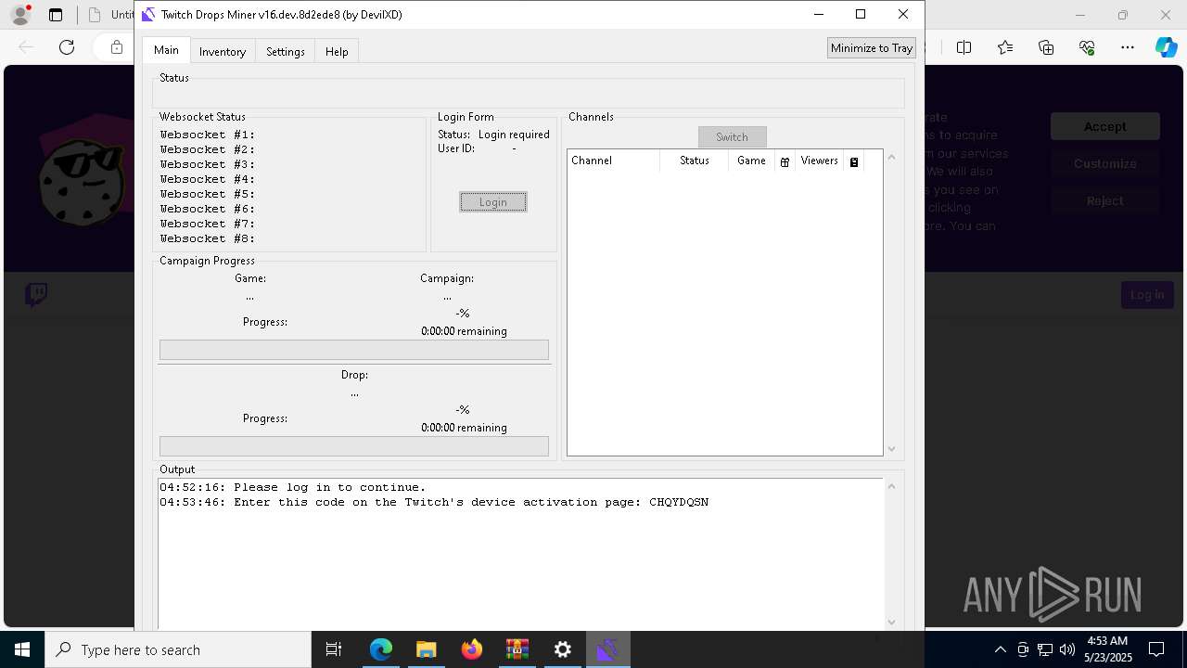The height and width of the screenshot is (668, 1187).
Task: Click the Edge refresh button
Action: click(x=67, y=47)
